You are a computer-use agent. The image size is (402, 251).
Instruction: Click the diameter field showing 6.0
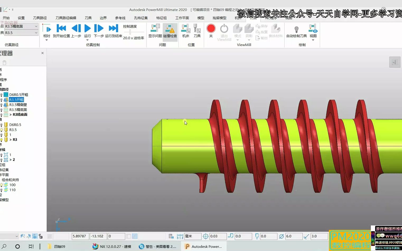point(294,236)
